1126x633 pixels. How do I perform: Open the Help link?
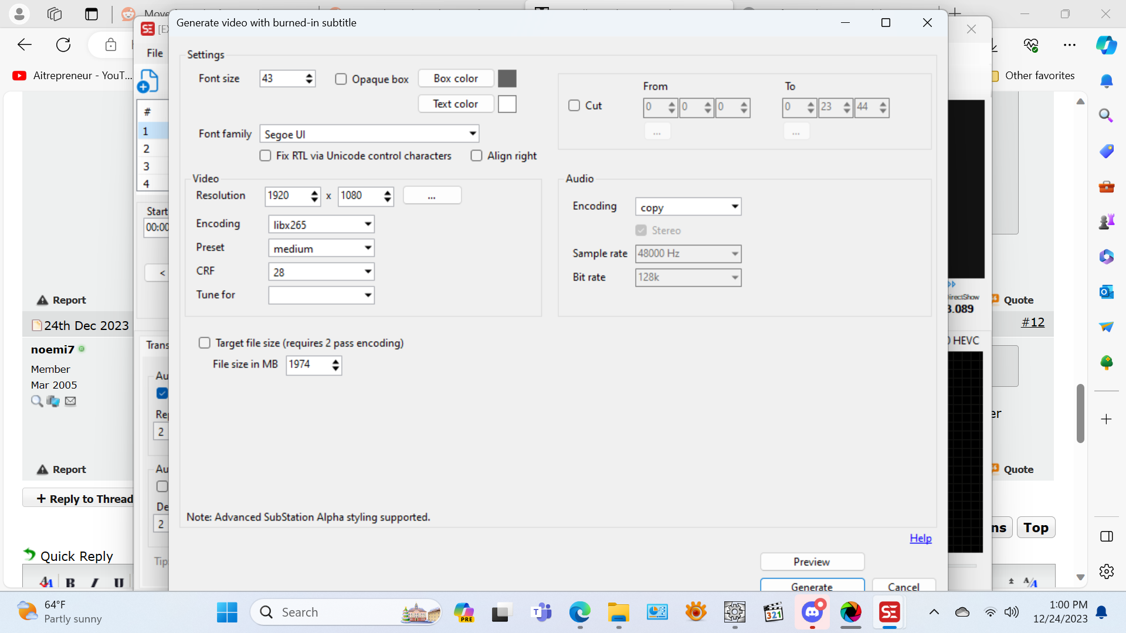pyautogui.click(x=920, y=538)
